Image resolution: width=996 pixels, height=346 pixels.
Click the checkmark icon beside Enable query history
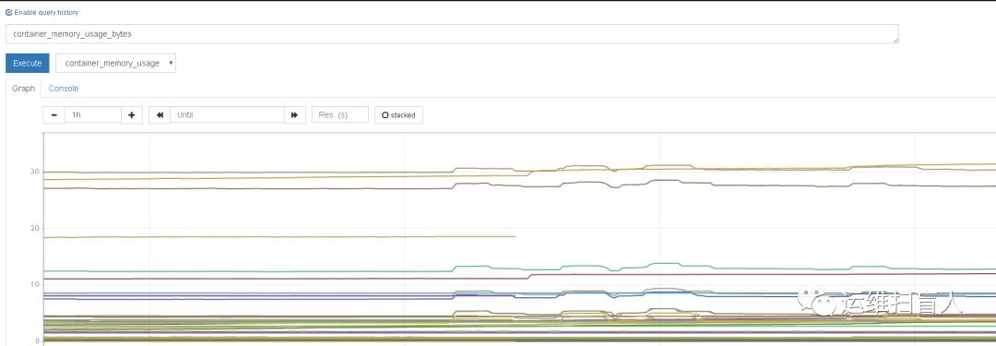pyautogui.click(x=9, y=12)
